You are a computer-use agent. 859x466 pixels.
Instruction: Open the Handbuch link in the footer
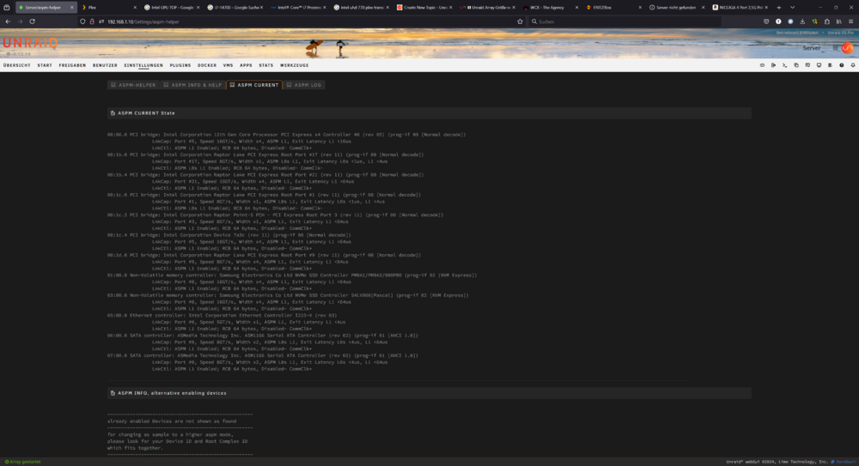pos(844,462)
